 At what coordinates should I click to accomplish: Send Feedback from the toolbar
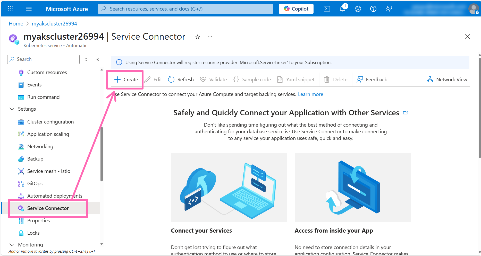coord(372,80)
